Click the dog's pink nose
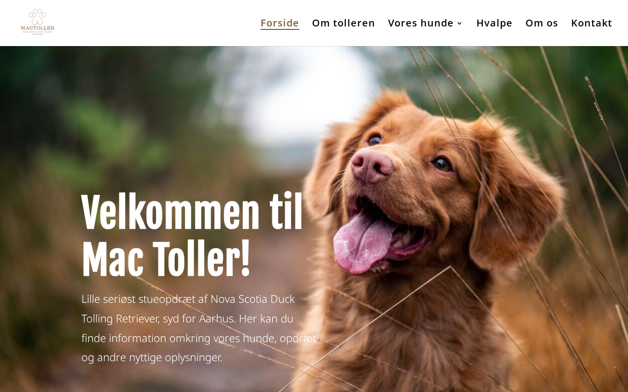This screenshot has width=628, height=392. (x=372, y=165)
